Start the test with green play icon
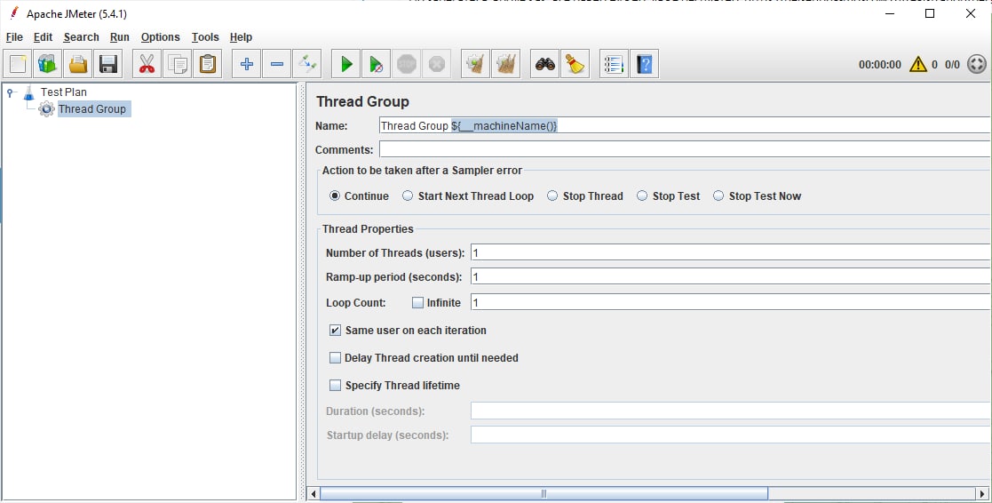 pos(346,64)
